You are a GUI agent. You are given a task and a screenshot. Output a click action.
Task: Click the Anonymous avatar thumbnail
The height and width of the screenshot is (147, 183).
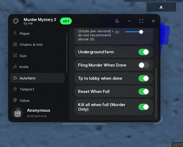(17, 113)
